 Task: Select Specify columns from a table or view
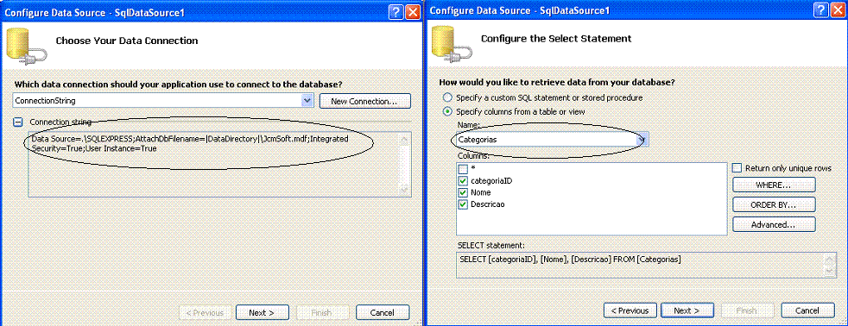click(446, 112)
